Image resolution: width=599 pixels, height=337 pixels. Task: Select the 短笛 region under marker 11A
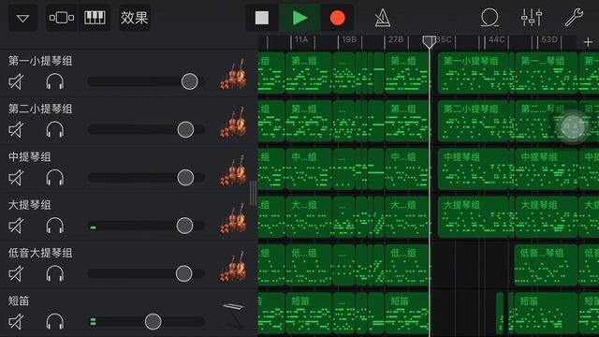(x=309, y=314)
